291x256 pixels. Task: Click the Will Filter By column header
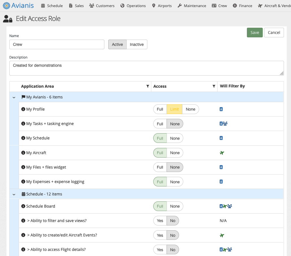point(232,86)
